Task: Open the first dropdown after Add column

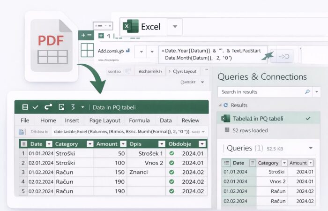Action: [142, 52]
